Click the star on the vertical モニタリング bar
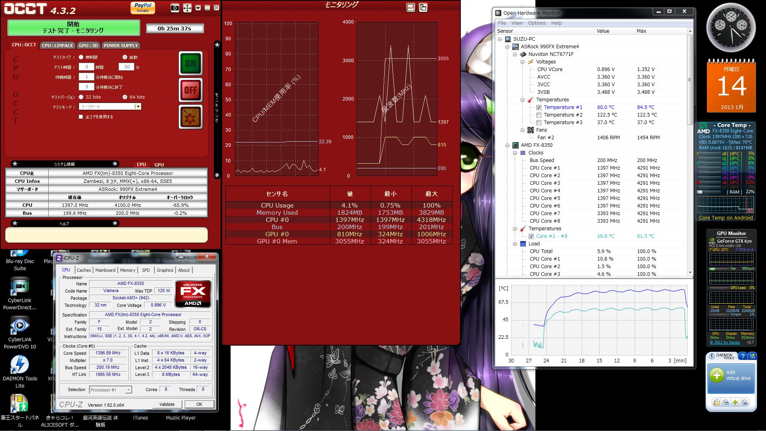This screenshot has width=766, height=431. (x=217, y=45)
